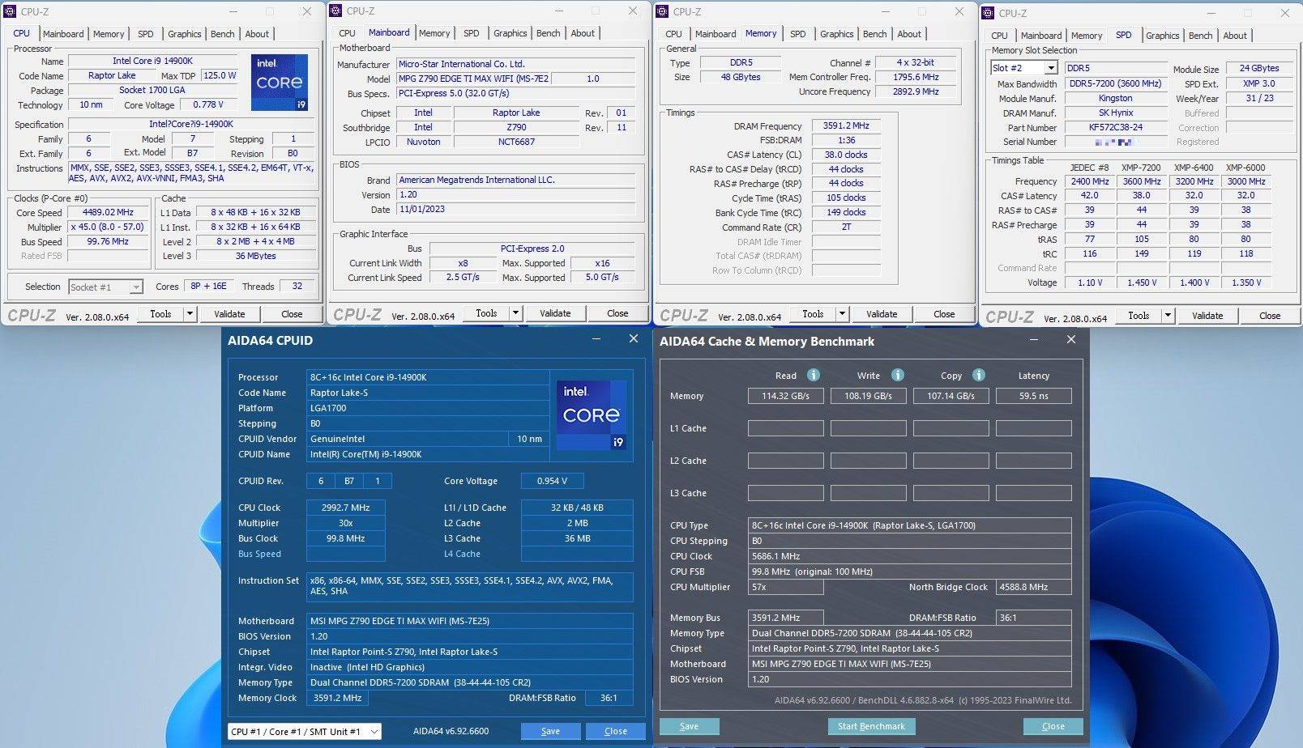Click the Intel Core logo in CPU-Z CPU window
The image size is (1303, 748).
279,82
